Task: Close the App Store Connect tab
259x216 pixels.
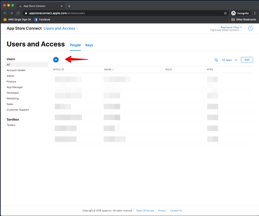Action: 62,6
